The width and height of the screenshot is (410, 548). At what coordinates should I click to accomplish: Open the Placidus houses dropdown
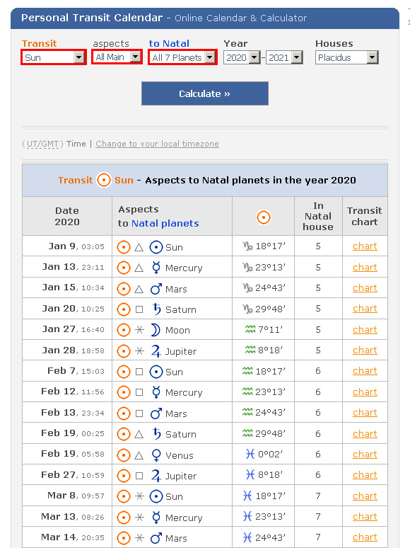347,57
